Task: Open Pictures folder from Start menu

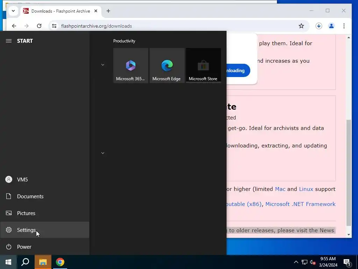Action: coord(44,213)
